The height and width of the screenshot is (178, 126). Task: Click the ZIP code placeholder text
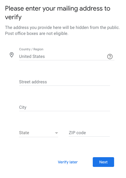(x=77, y=133)
